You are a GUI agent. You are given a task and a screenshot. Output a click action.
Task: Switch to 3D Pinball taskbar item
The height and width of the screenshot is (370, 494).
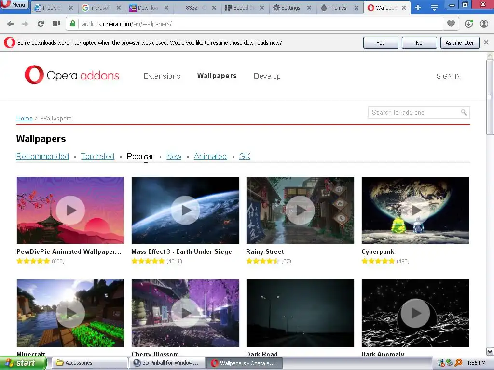point(167,363)
